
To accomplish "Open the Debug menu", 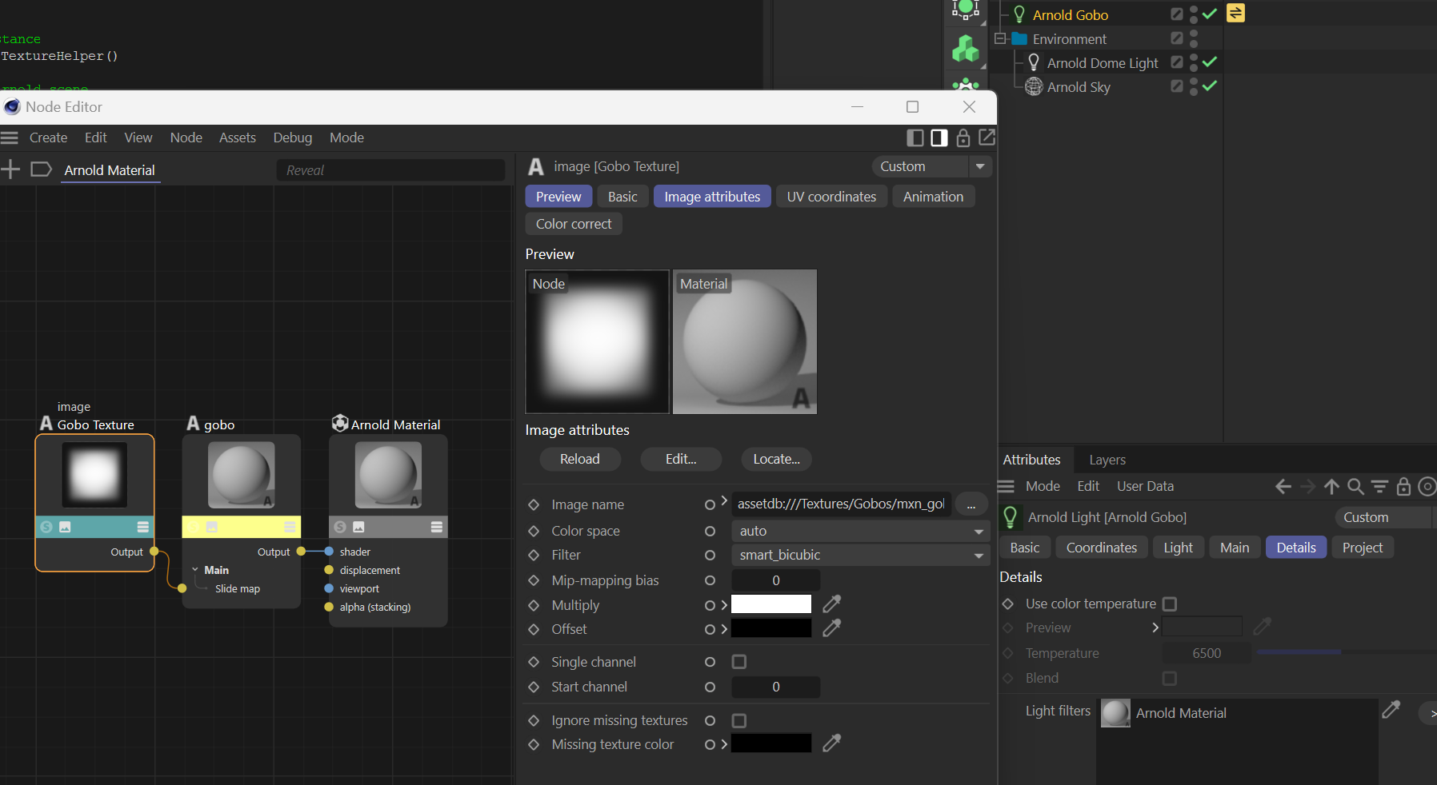I will 293,137.
